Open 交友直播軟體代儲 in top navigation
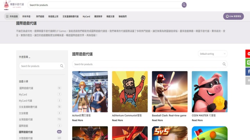250x140 pixels. pos(70,16)
